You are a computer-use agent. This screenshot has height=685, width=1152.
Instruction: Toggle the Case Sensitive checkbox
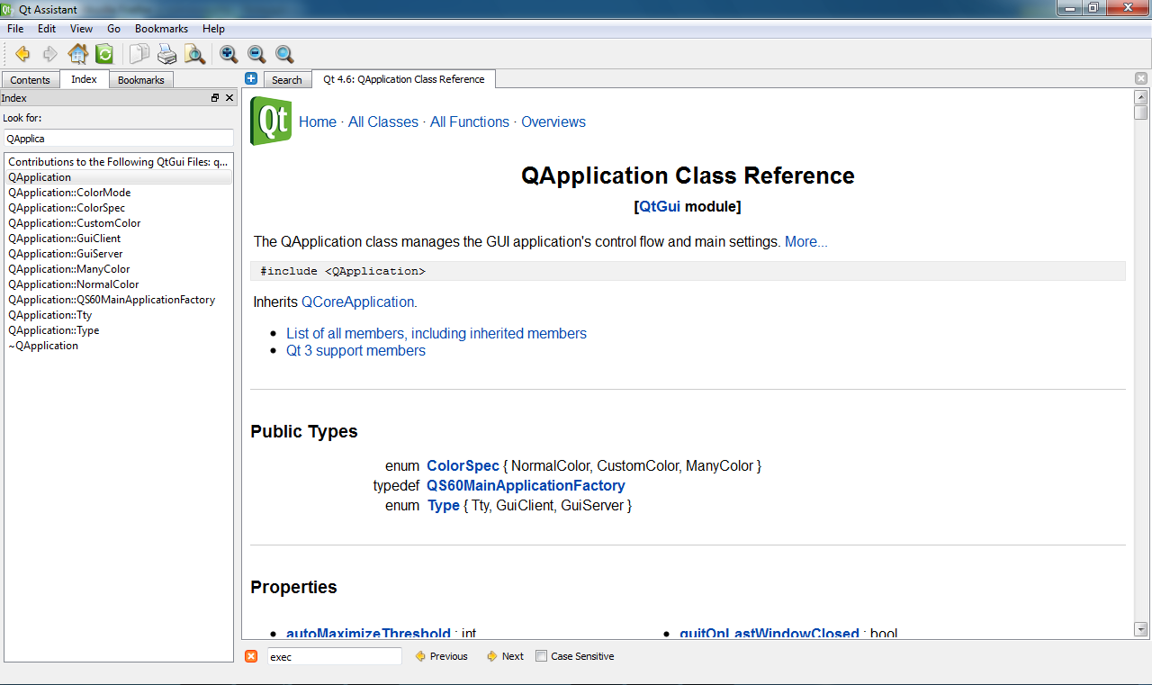[x=541, y=656]
